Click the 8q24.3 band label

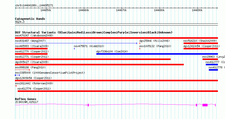(x=20, y=22)
